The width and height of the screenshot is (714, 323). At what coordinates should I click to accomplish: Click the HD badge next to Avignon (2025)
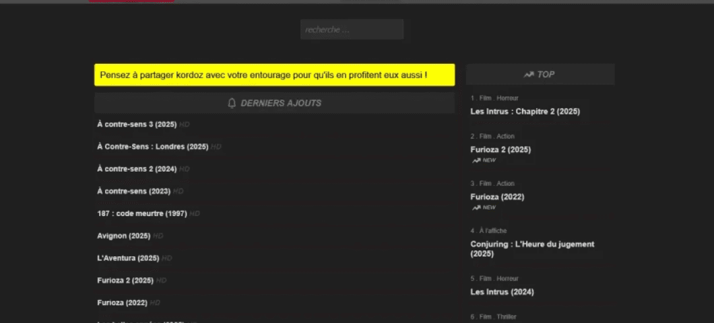[x=158, y=236]
